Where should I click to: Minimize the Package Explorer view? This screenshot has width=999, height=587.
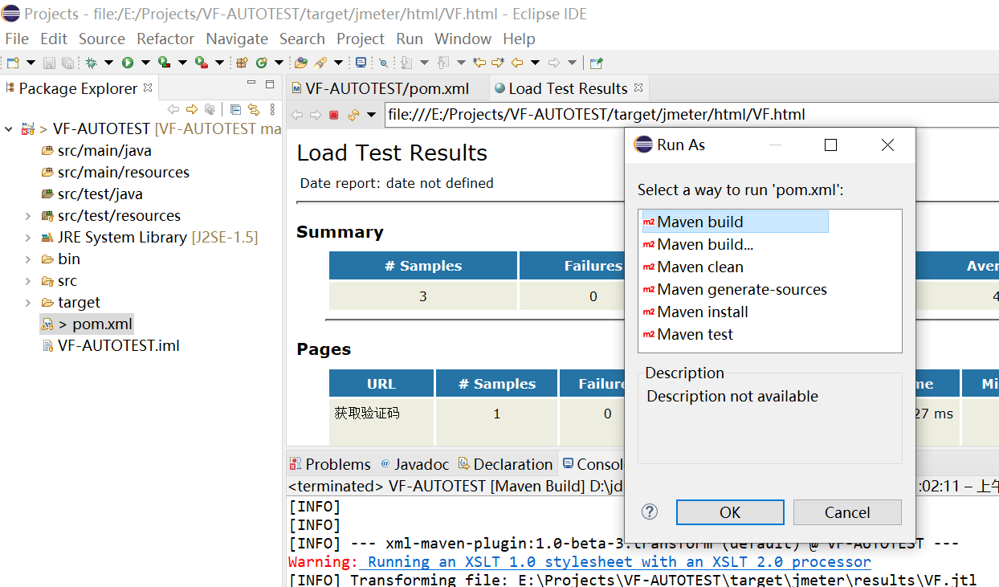[251, 84]
